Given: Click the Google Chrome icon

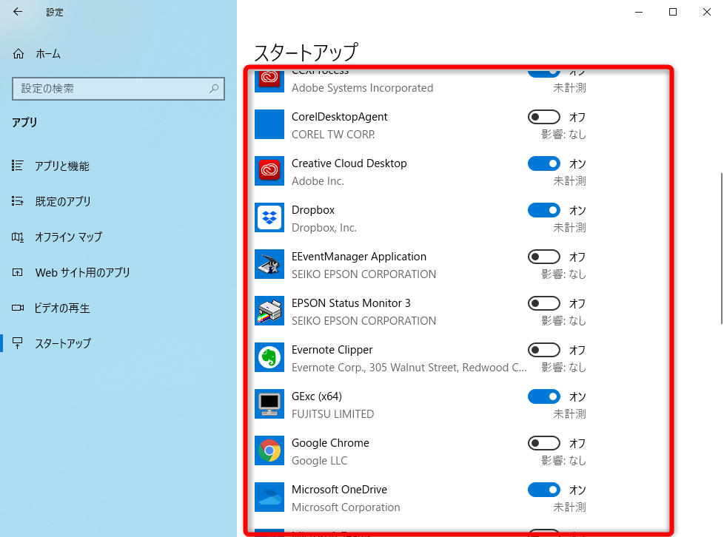Looking at the screenshot, I should (x=269, y=450).
